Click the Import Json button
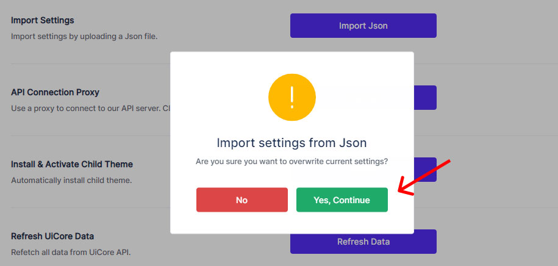 click(363, 26)
